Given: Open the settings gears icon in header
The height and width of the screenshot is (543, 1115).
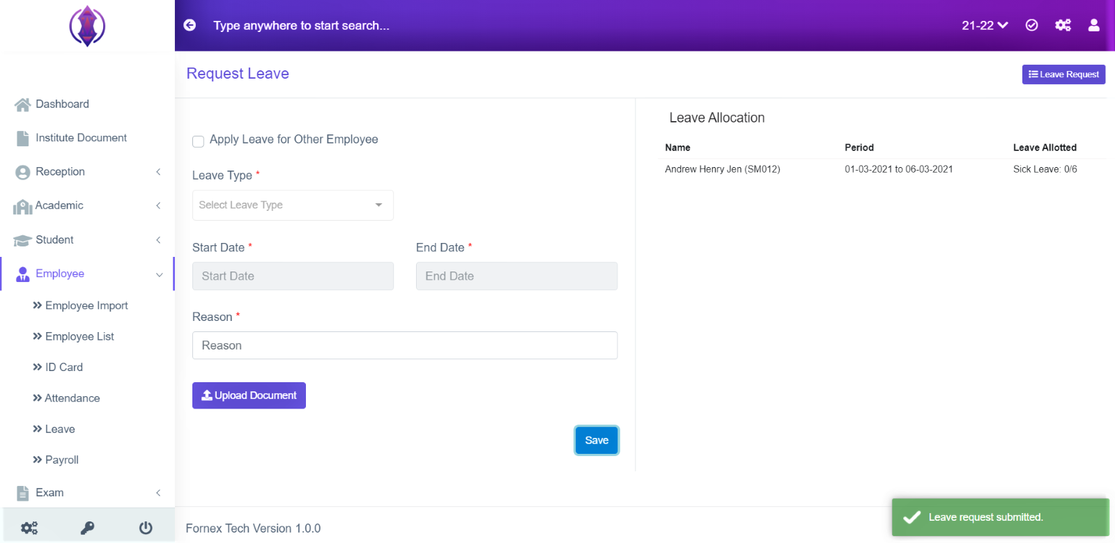Looking at the screenshot, I should click(x=1063, y=25).
